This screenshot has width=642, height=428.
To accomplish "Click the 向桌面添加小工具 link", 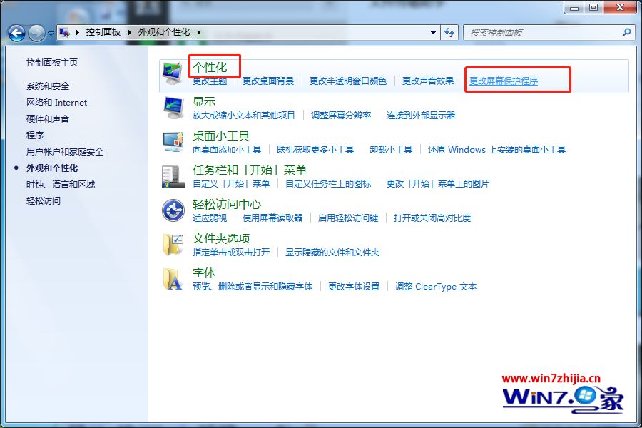I will pos(227,150).
